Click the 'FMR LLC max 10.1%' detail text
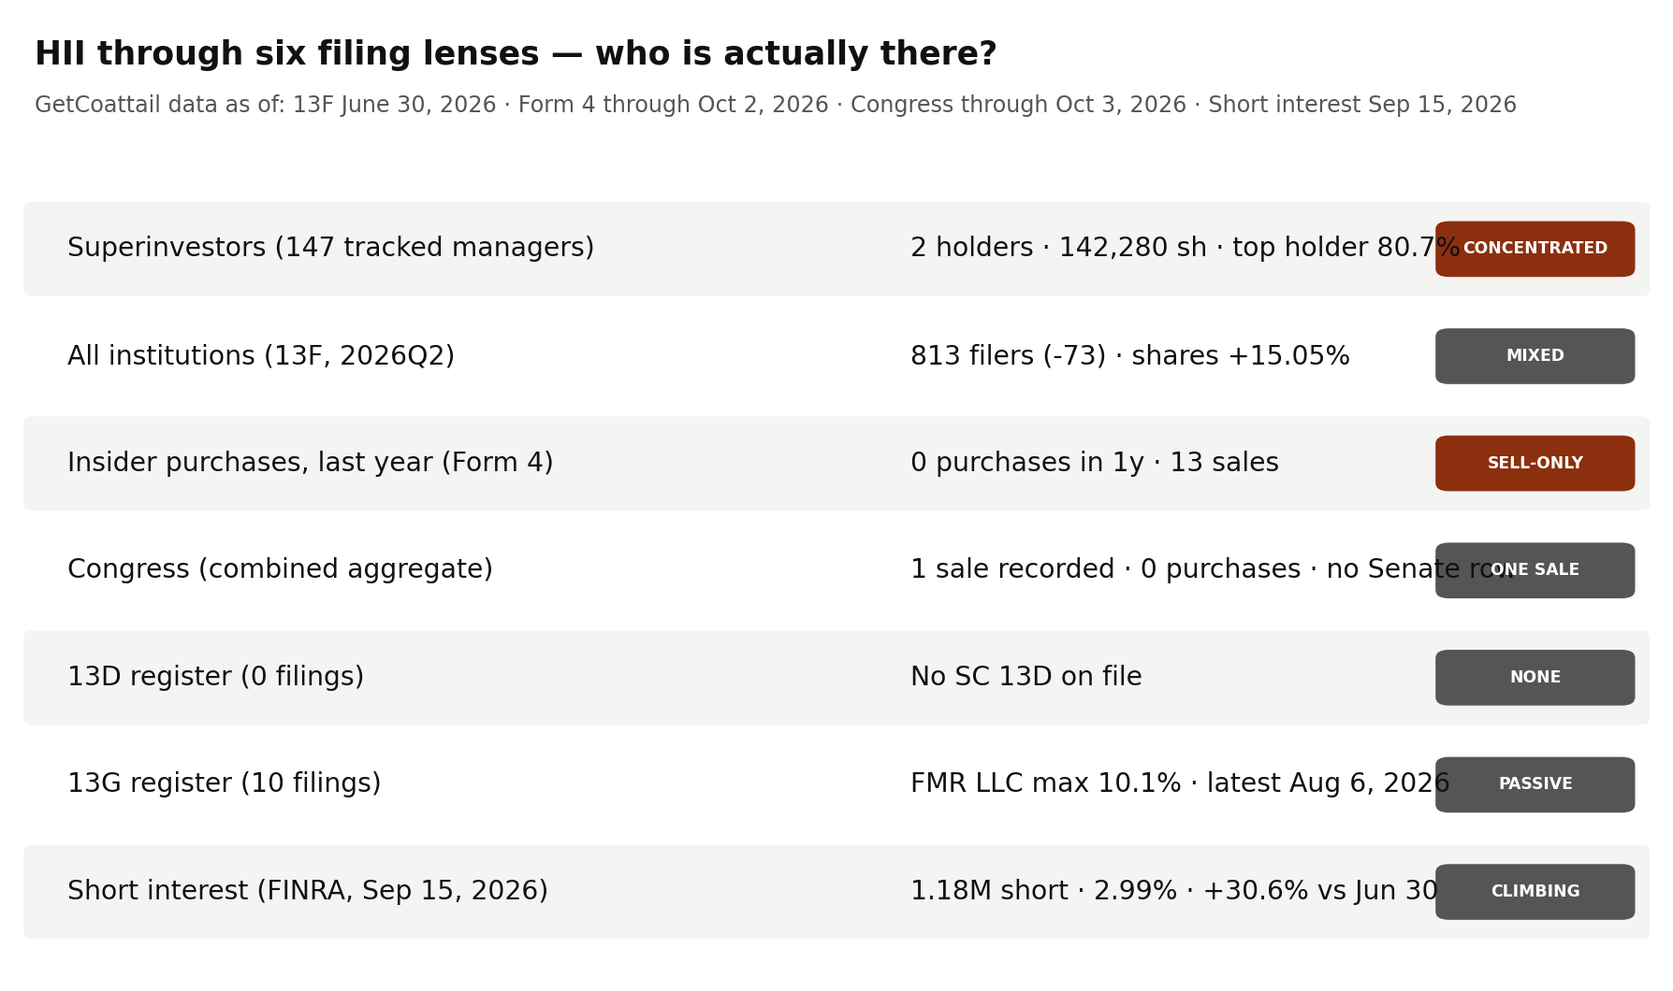Screen dimensions: 1673x991 click(1045, 784)
